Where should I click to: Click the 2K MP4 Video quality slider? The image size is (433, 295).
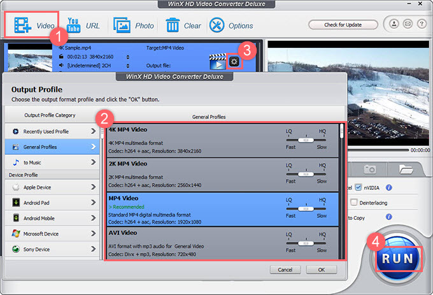(306, 175)
